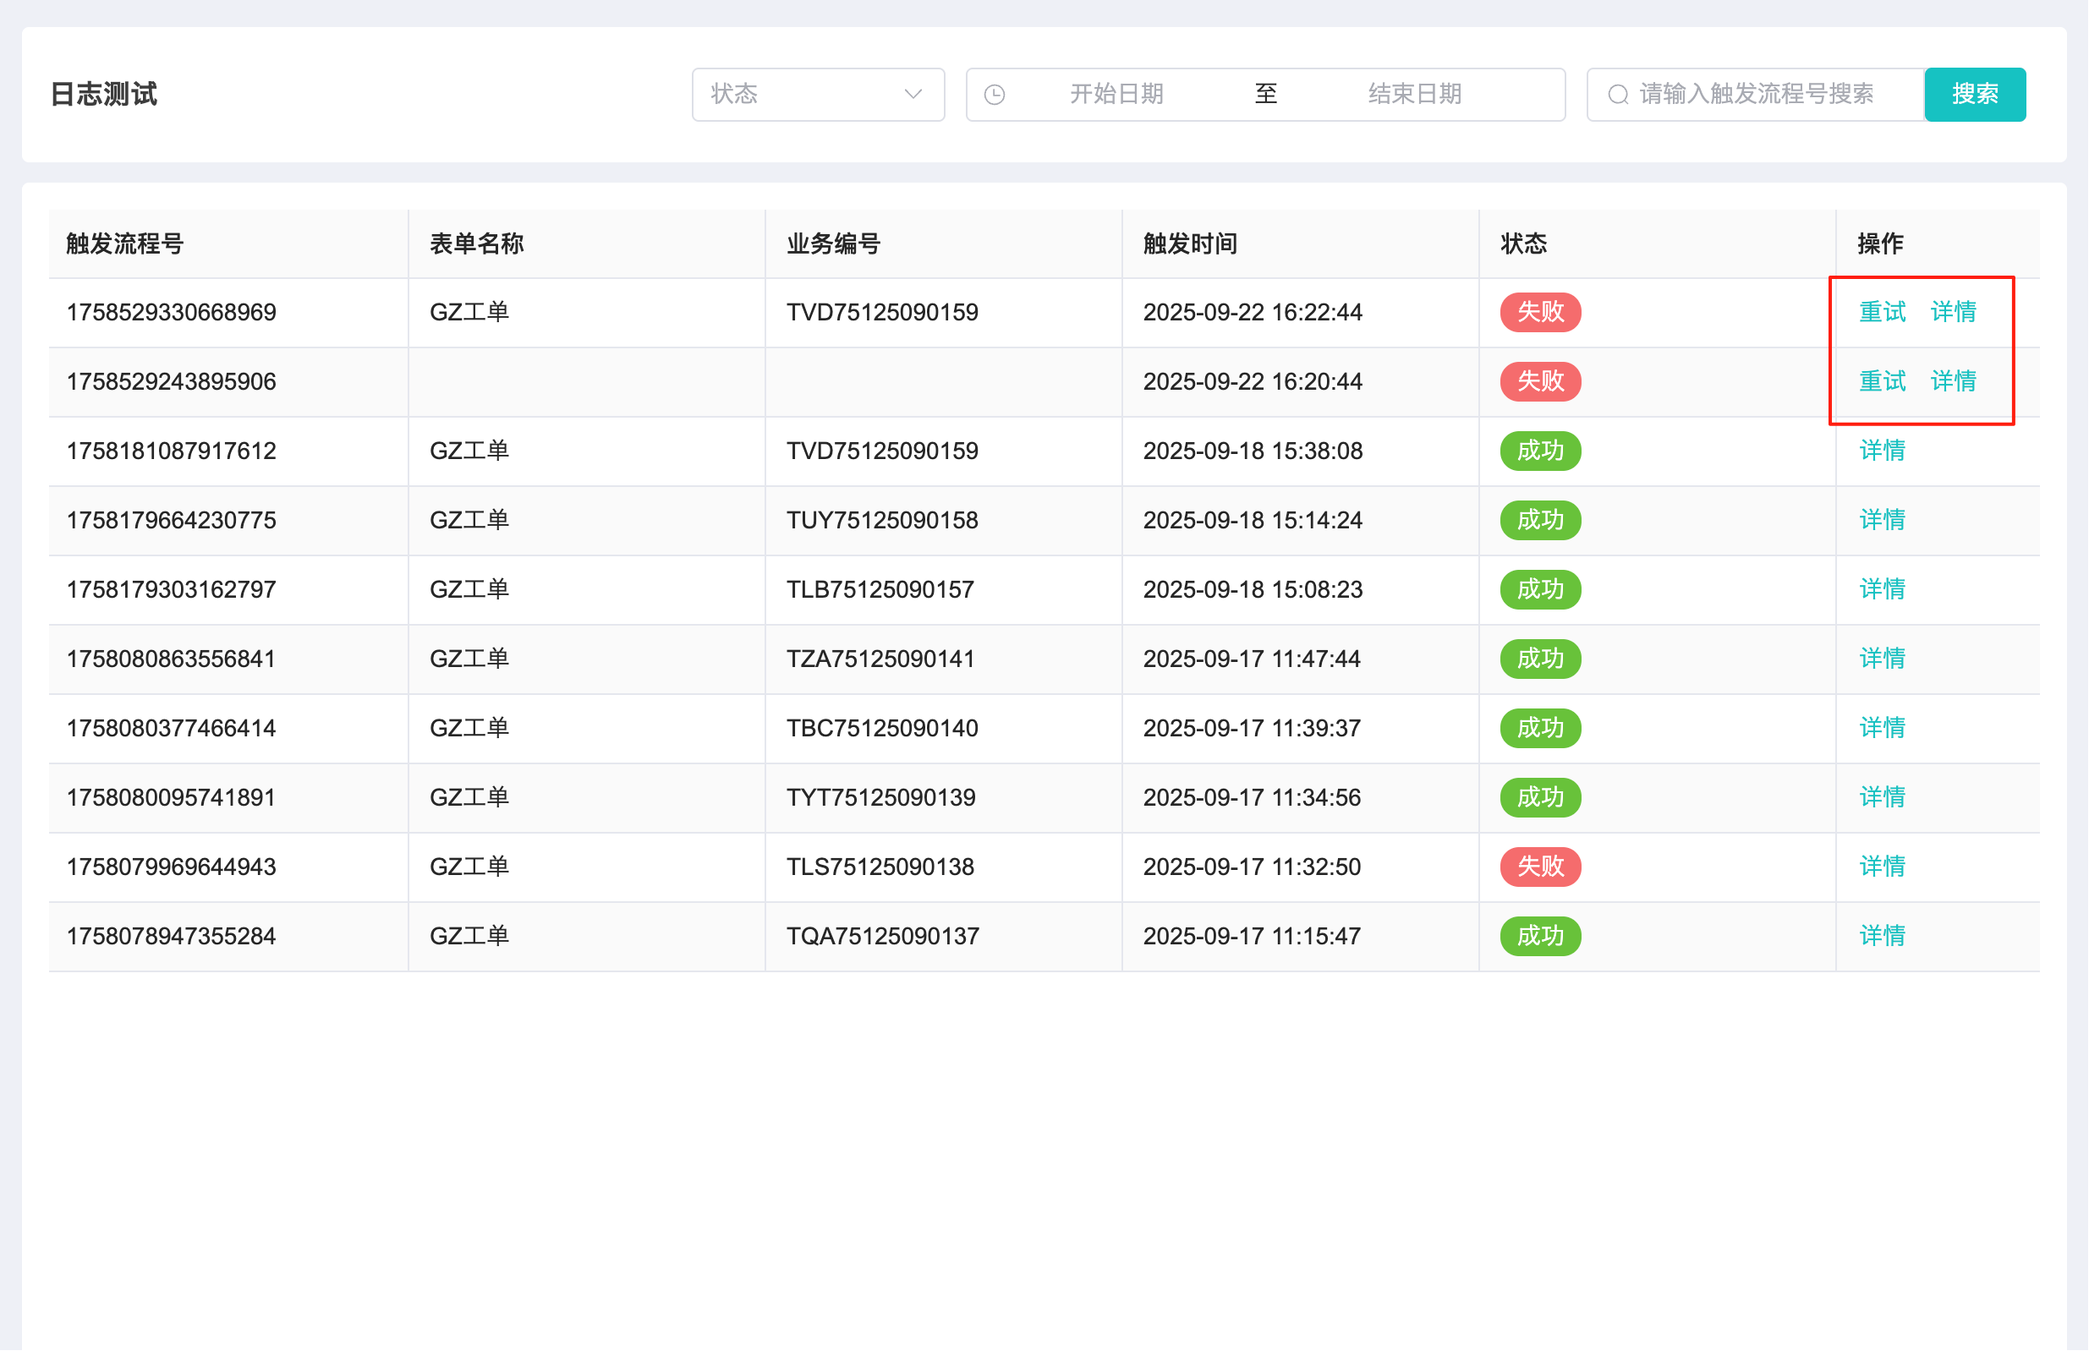Click the 失败 tag at 11:32:50
2089x1351 pixels.
pos(1540,866)
